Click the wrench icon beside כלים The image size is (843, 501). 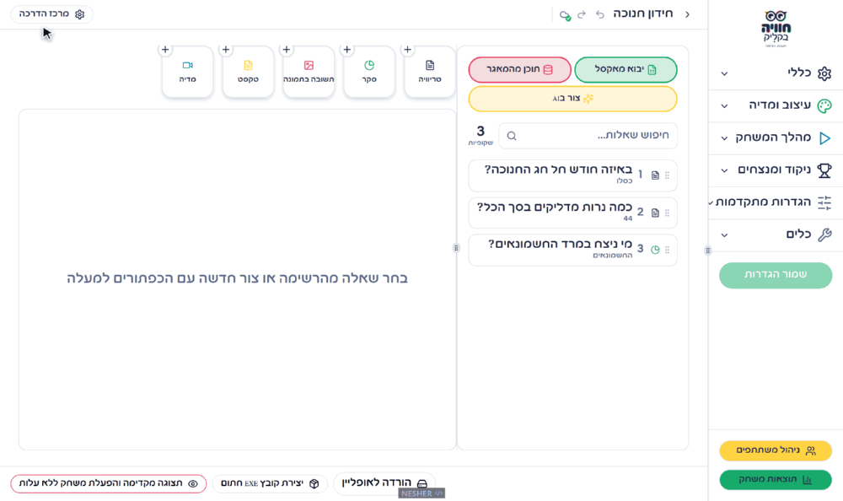824,234
